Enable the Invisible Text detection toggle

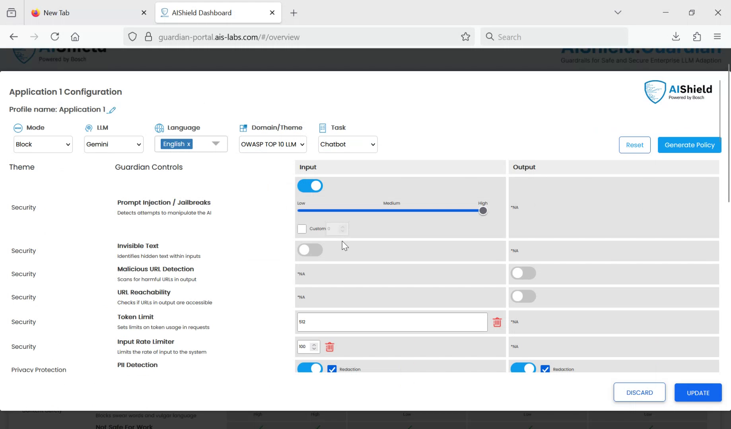tap(310, 250)
